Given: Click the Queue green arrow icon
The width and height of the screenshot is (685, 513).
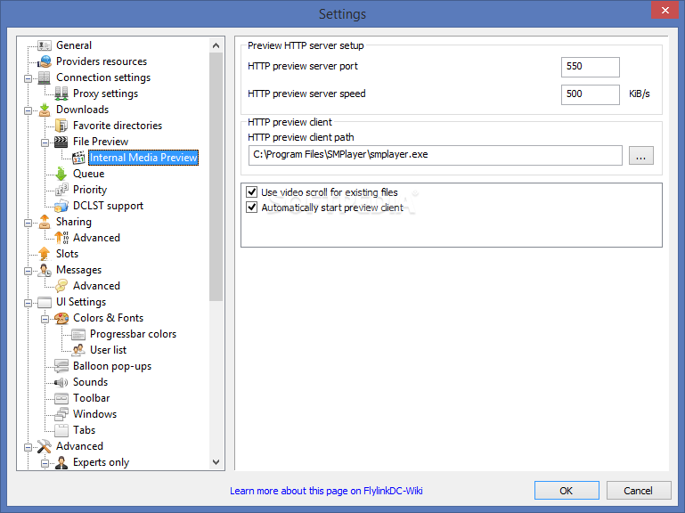Looking at the screenshot, I should pos(61,174).
